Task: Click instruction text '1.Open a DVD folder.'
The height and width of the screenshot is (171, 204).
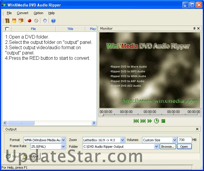Action: coord(27,37)
